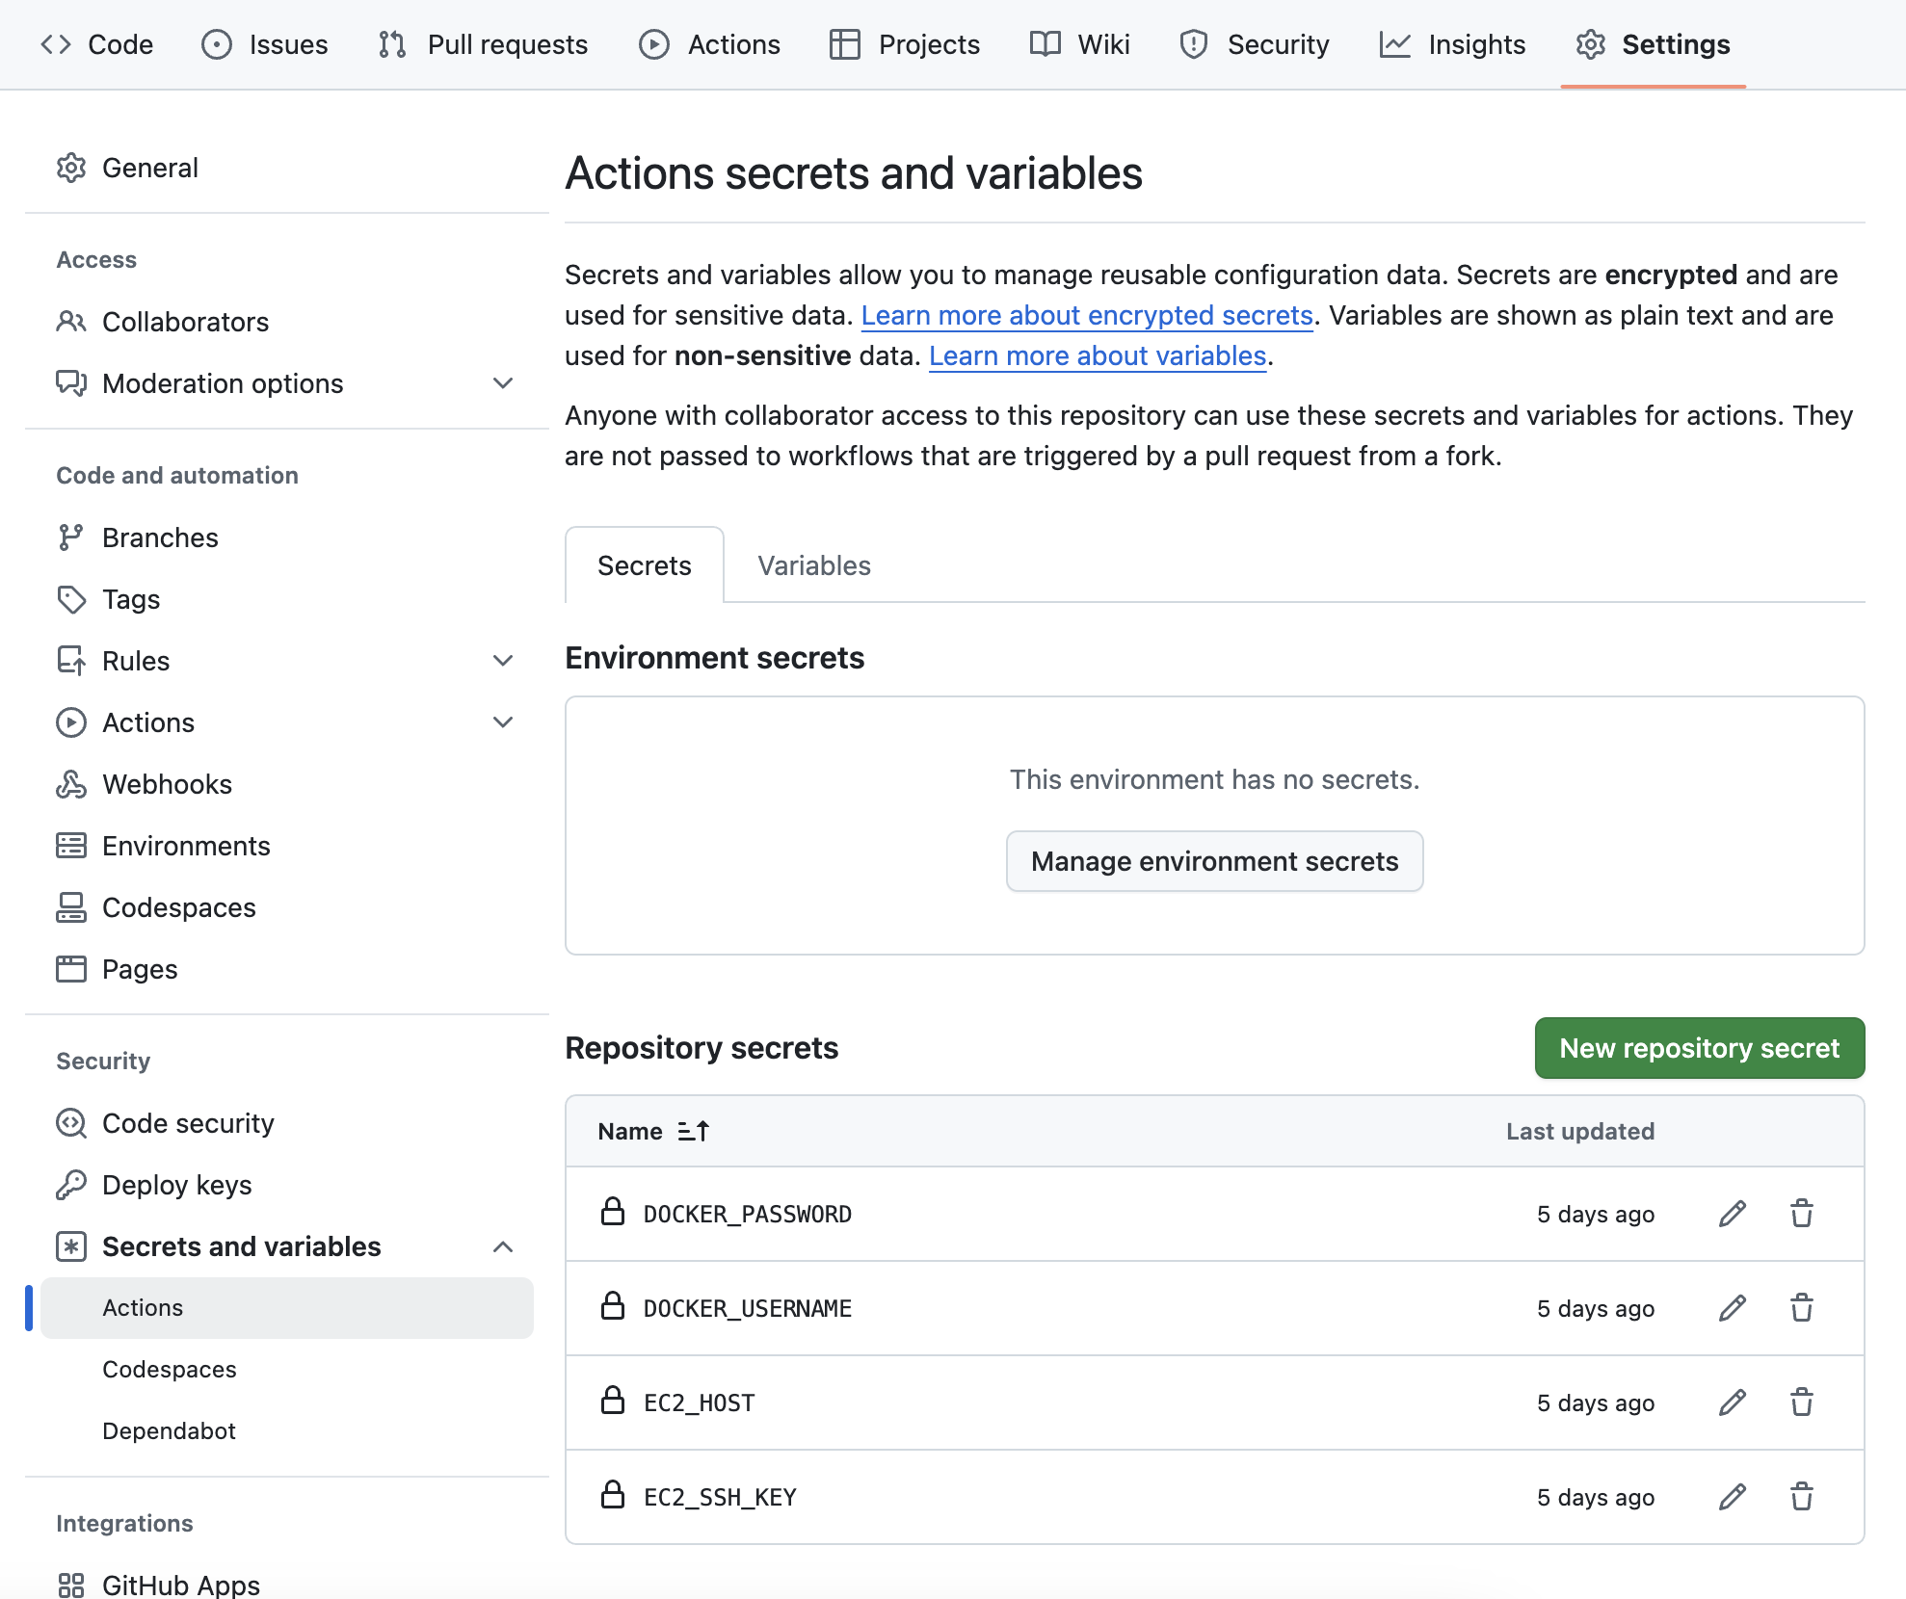Screen dimensions: 1906x1599
Task: Switch to the Variables tab
Action: [x=813, y=565]
